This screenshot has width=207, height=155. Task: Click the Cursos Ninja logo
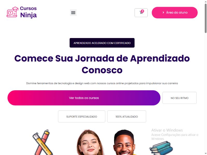click(x=22, y=12)
